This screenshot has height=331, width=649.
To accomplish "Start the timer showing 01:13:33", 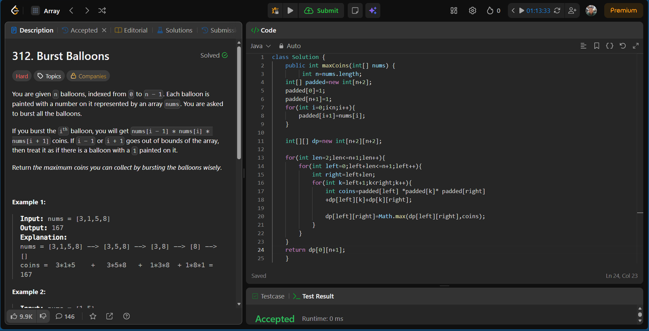I will (533, 10).
